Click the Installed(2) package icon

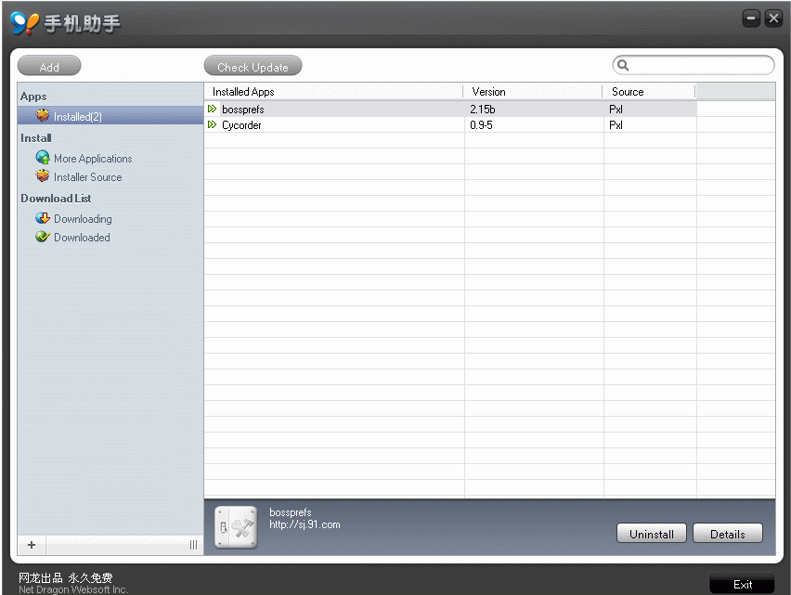pos(43,117)
